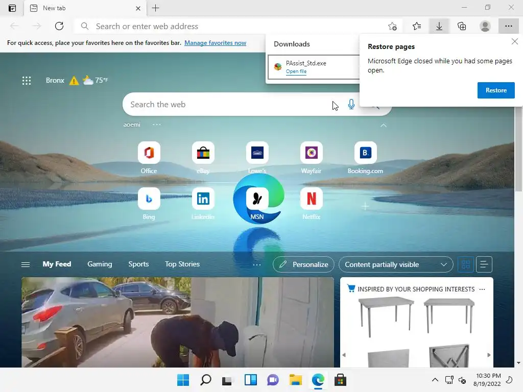
Task: Open the tab actions menu icon
Action: coord(12,8)
